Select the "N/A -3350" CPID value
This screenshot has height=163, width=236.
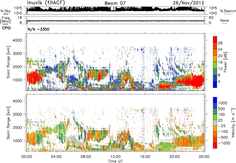[39, 29]
